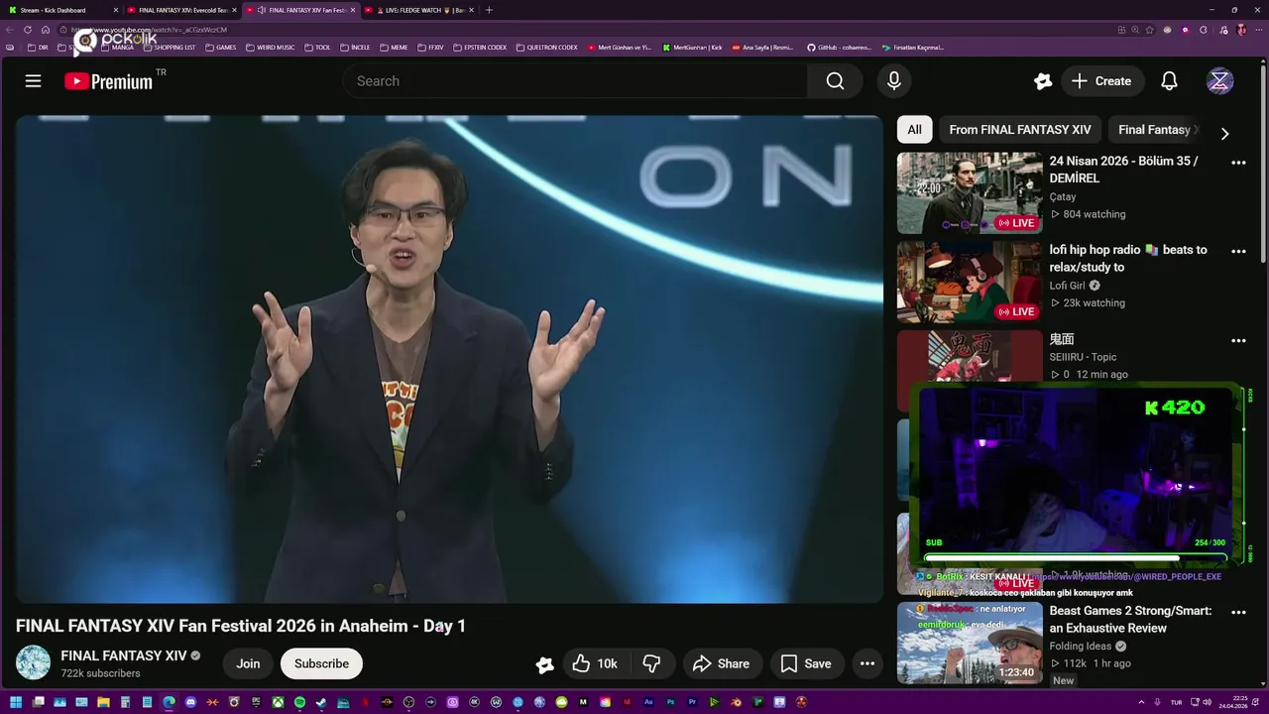This screenshot has height=714, width=1269.
Task: Open the FINAL FANTASY XIV channel name
Action: pos(124,655)
